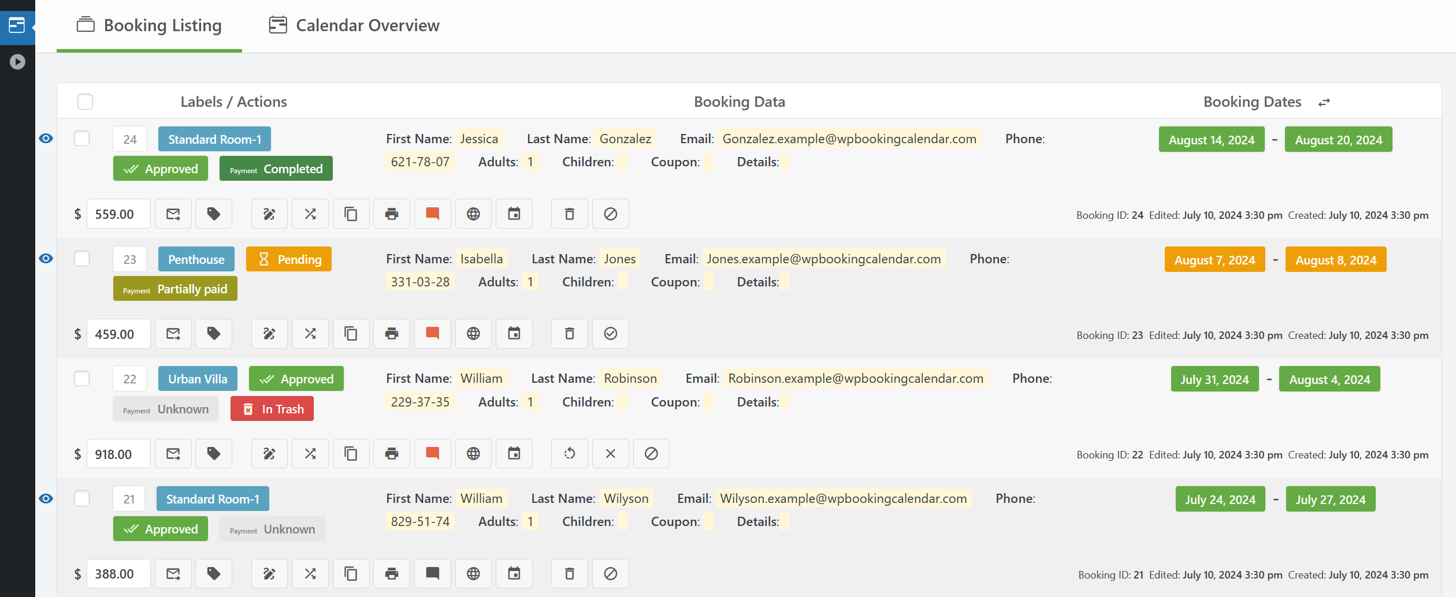Toggle the Booking Dates sort arrows
Viewport: 1456px width, 597px height.
point(1324,102)
